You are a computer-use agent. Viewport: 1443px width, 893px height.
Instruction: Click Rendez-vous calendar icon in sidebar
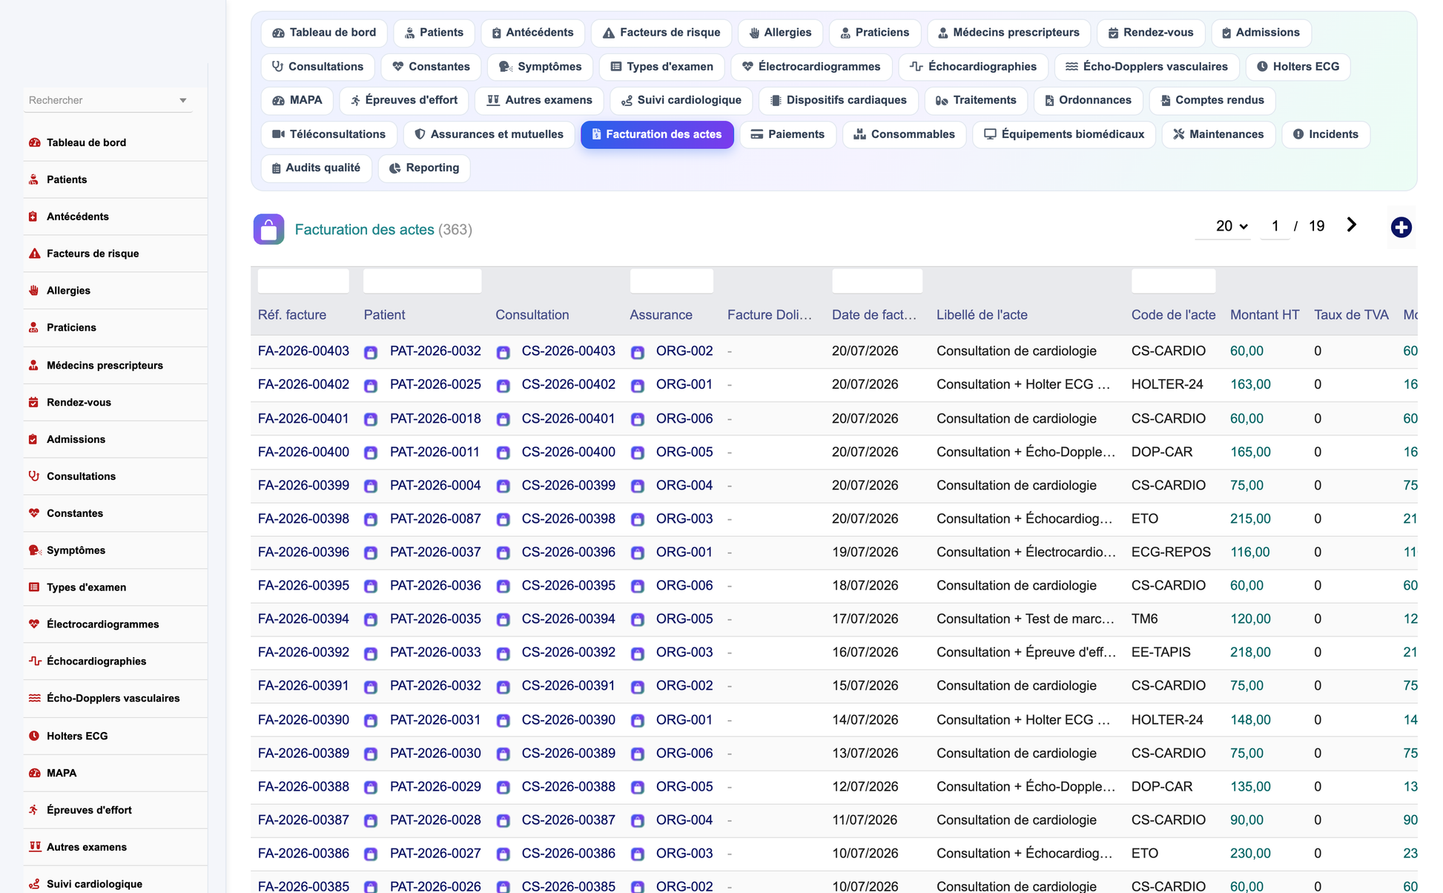[x=34, y=402]
